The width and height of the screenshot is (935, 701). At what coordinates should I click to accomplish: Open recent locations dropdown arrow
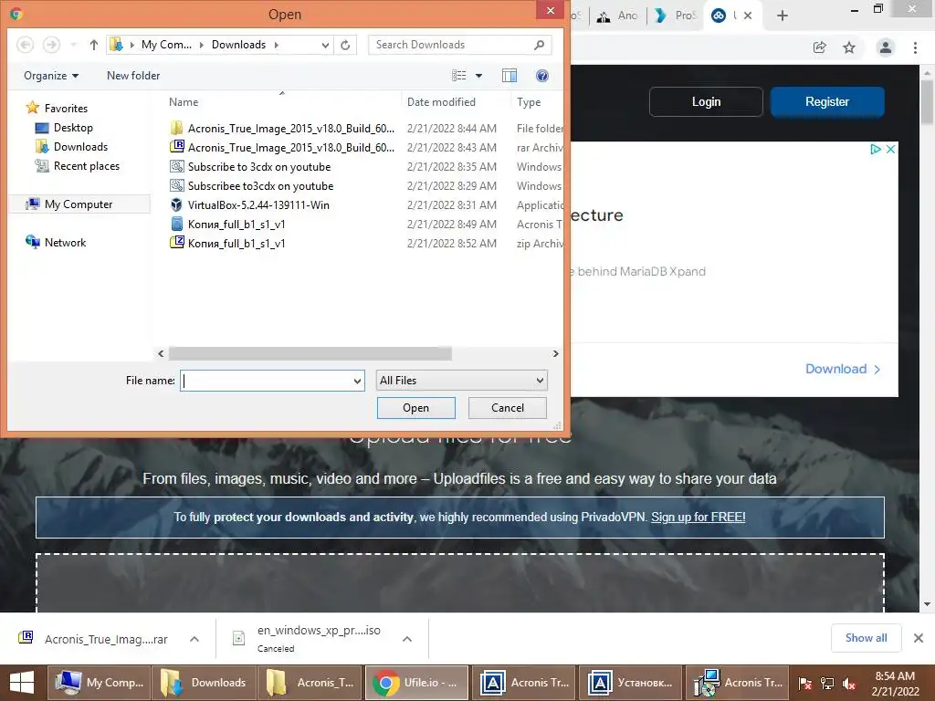(x=73, y=45)
